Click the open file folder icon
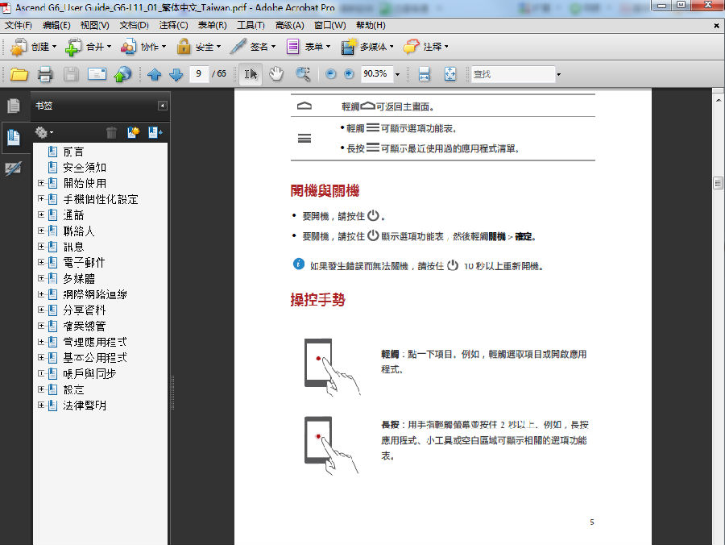725x545 pixels. pos(19,74)
